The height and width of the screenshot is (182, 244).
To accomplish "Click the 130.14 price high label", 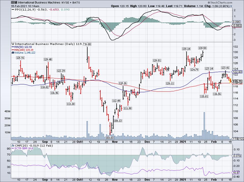I will (186, 49).
